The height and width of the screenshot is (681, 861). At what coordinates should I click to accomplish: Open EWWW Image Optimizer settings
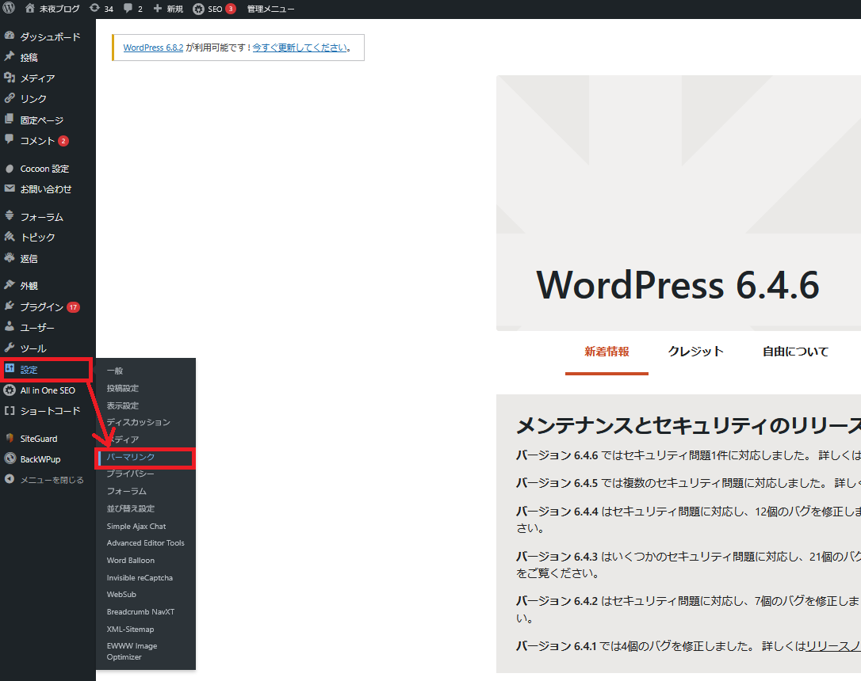[132, 652]
